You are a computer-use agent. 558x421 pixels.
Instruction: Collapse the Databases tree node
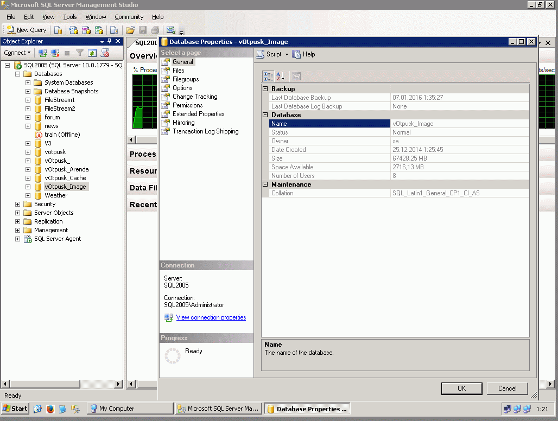pos(17,74)
